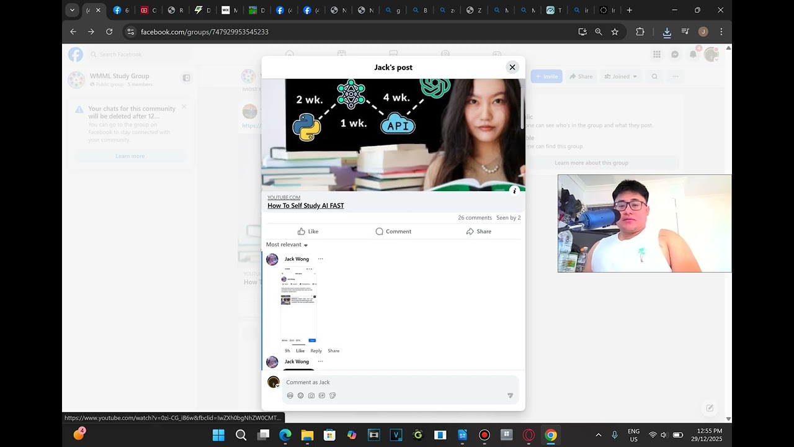Focus the Comment as Jack input field
Screen dimensions: 794x447
click(x=400, y=382)
